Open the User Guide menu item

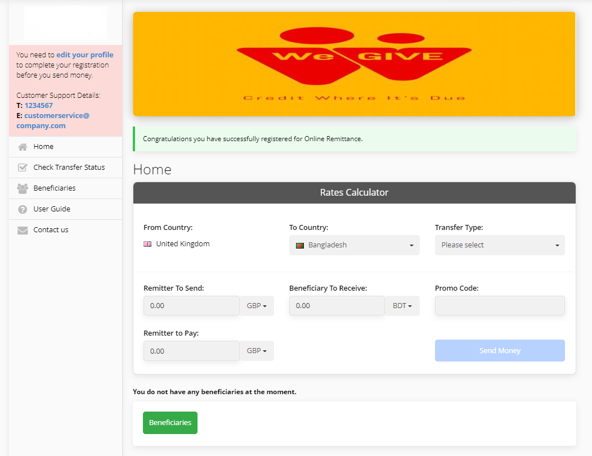66,209
